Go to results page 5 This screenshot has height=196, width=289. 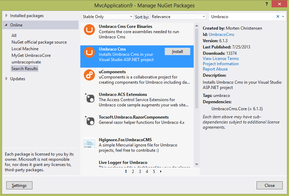pyautogui.click(x=154, y=172)
